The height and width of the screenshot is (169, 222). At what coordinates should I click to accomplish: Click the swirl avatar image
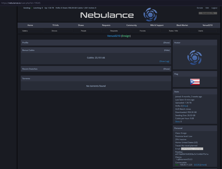194,58
